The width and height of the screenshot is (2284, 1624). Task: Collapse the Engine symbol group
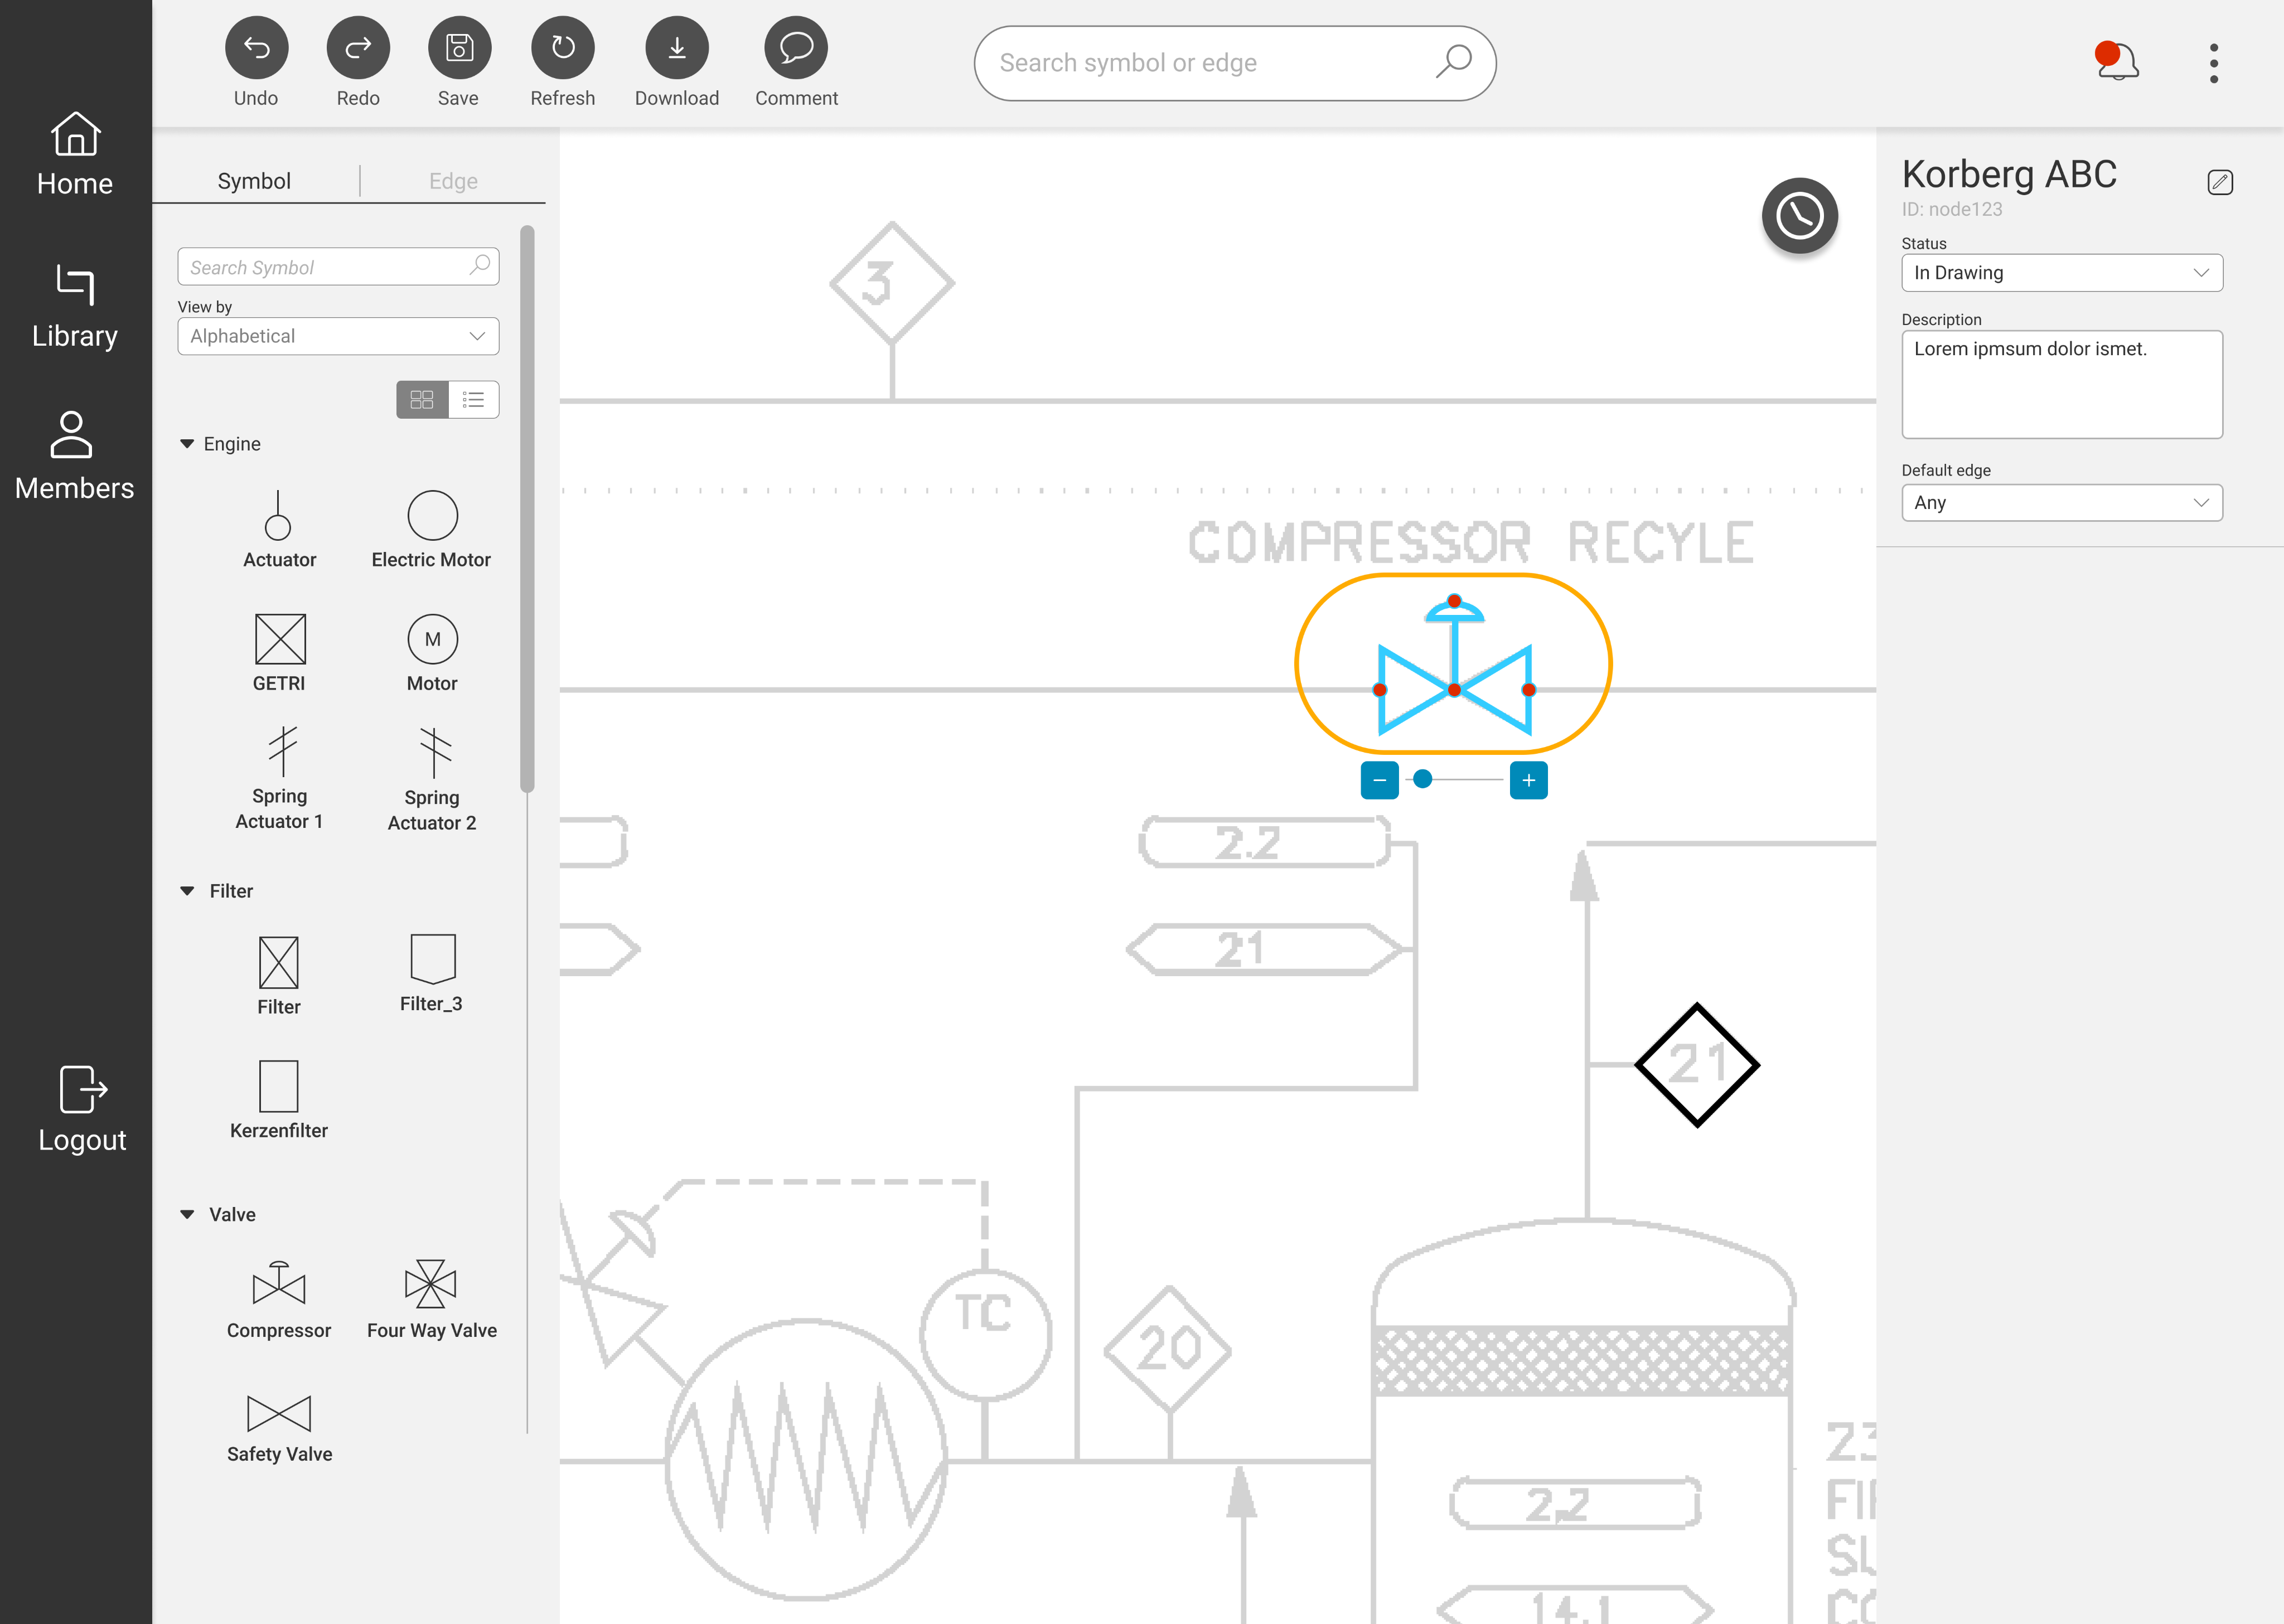pyautogui.click(x=187, y=444)
